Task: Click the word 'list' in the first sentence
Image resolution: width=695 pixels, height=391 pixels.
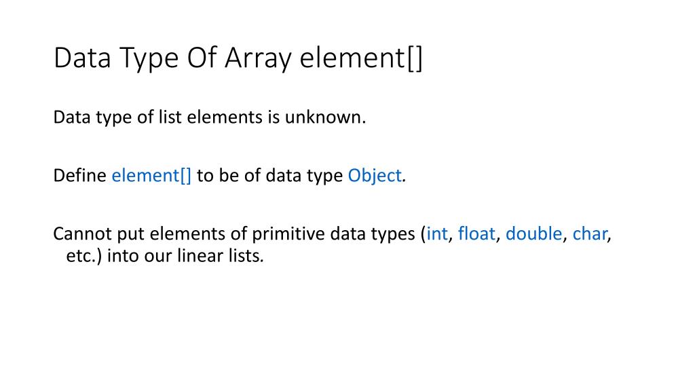Action: pos(170,117)
